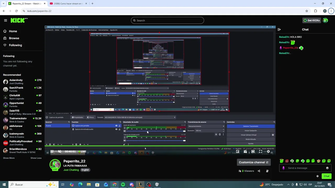335x188 pixels.
Task: Unmute the stream volume
Action: pos(60,151)
